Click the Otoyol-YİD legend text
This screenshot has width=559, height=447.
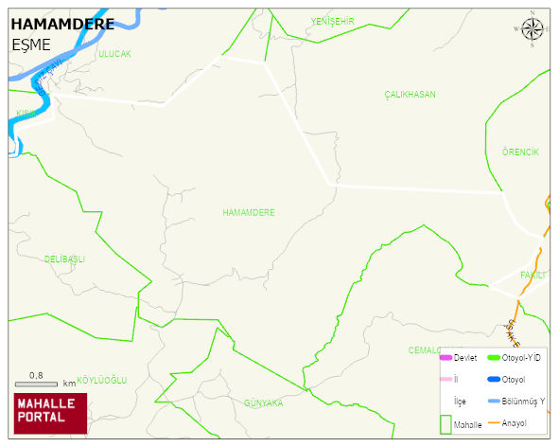point(521,358)
